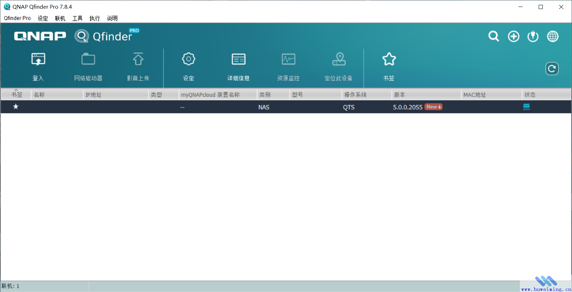The image size is (572, 292).
Task: Open the 资源监控 resource monitor
Action: (288, 59)
